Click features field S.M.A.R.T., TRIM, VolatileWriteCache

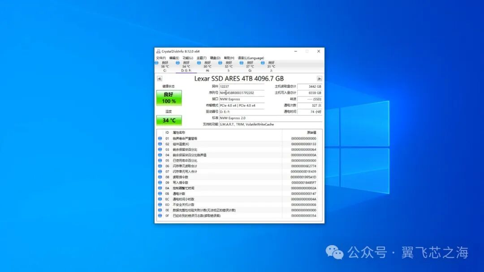point(270,124)
